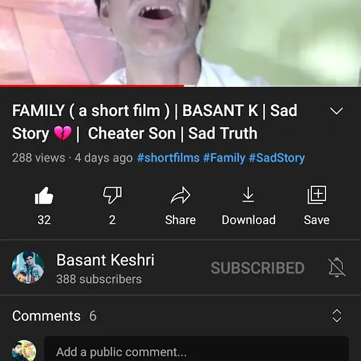Tap the thumbs-down dislike icon
The image size is (361, 361).
pos(112,195)
